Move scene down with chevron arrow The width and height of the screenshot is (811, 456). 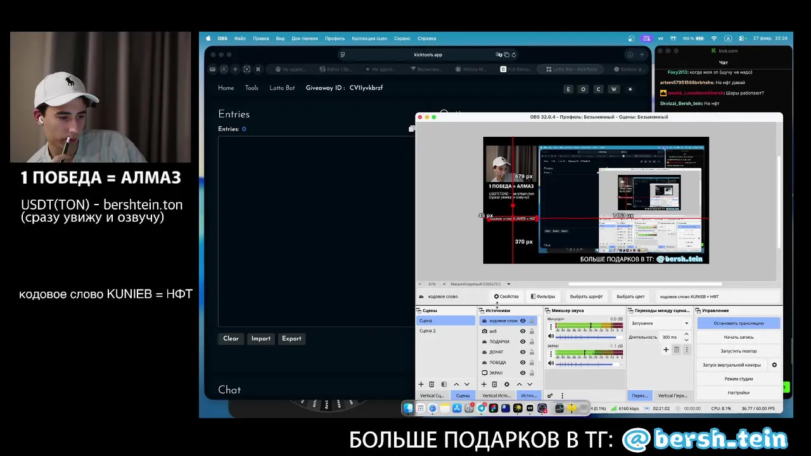click(x=467, y=384)
